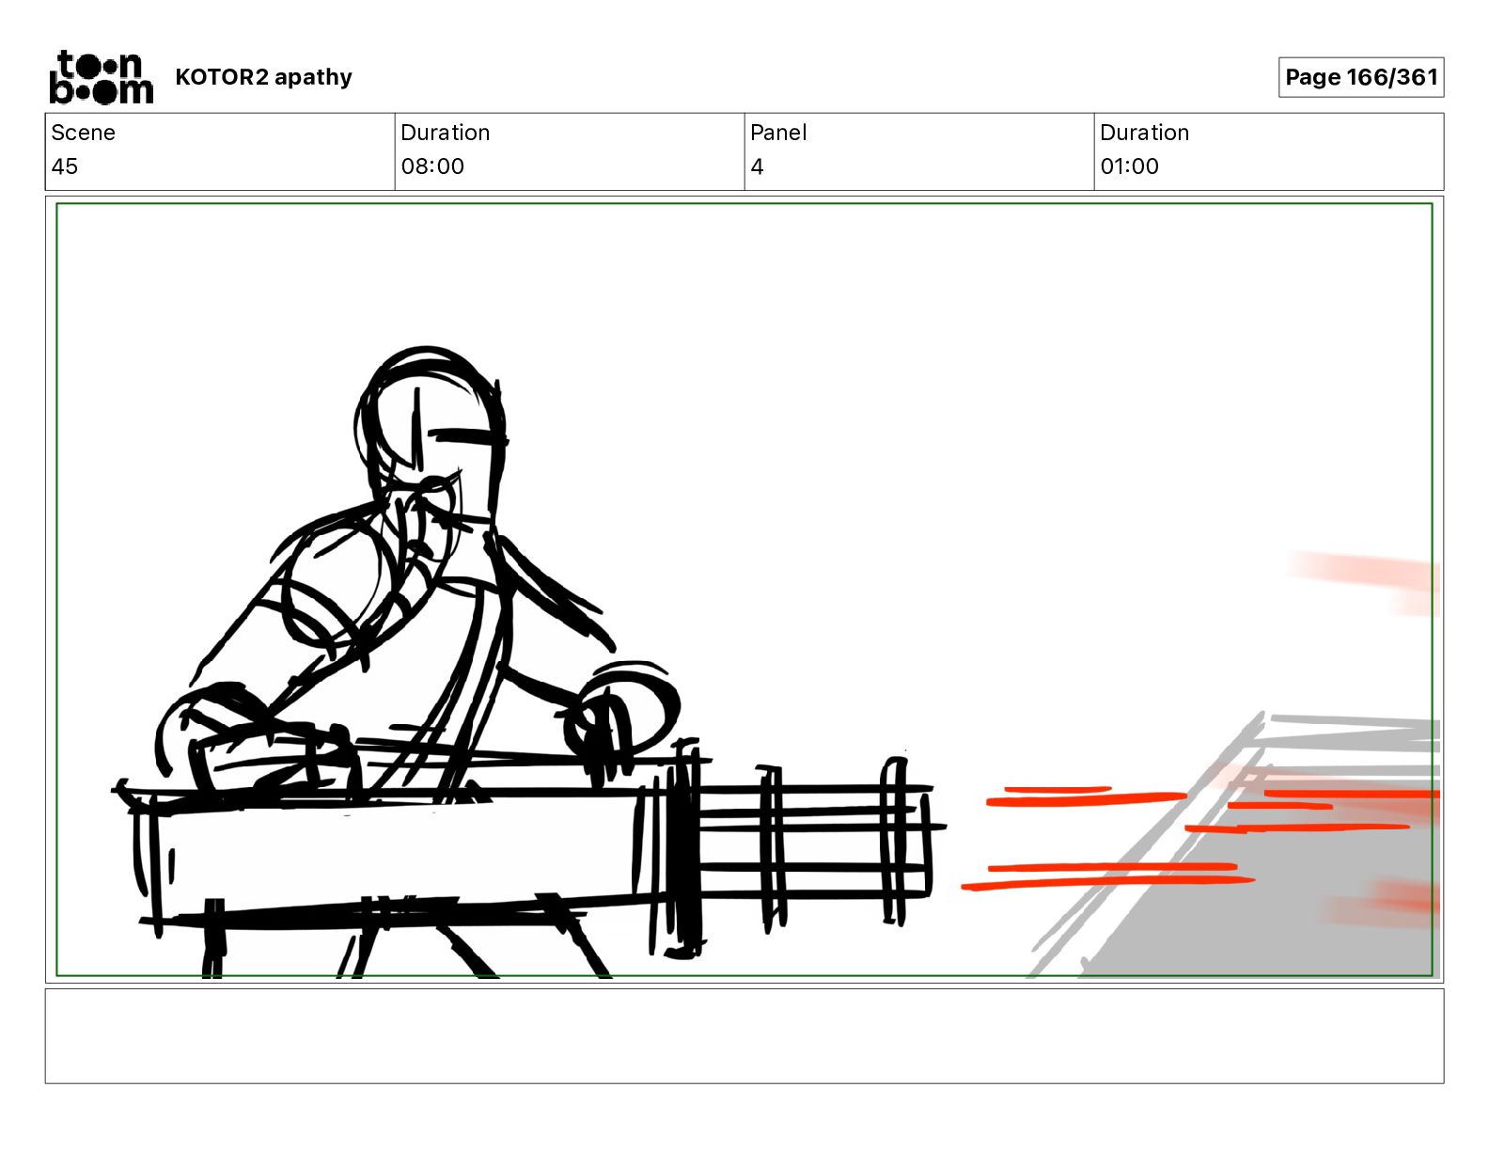Click the empty notes box below the panel
The width and height of the screenshot is (1489, 1151).
tap(744, 1035)
